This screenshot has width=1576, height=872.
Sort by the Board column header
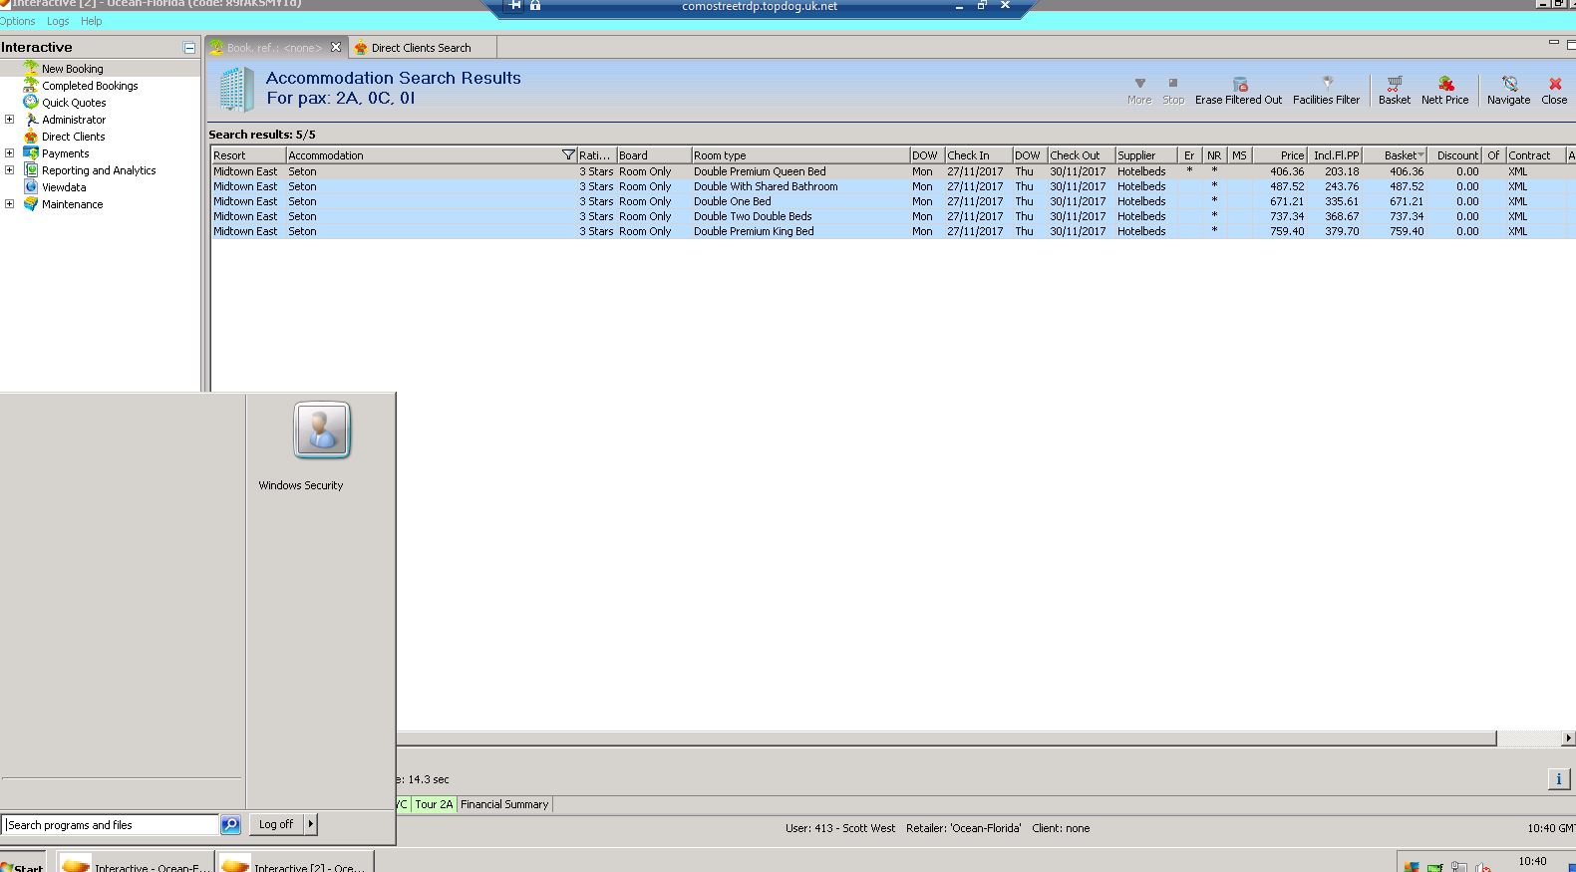(653, 155)
